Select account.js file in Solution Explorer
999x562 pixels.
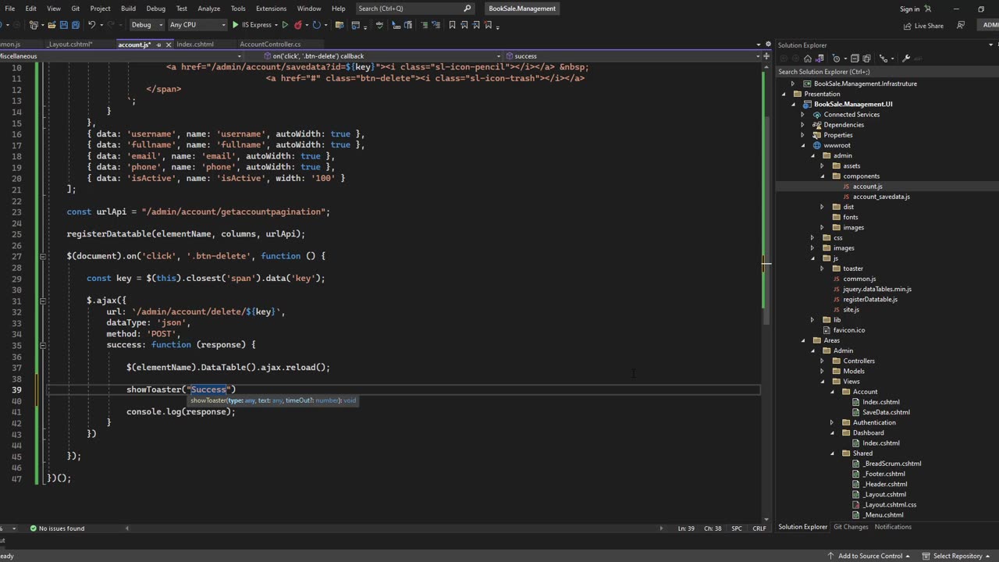point(867,187)
